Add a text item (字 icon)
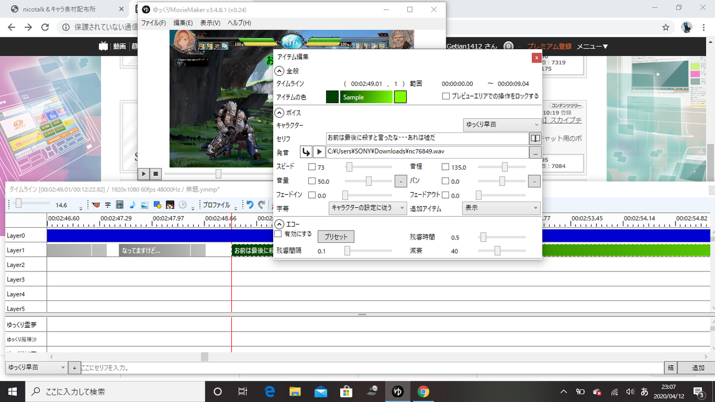 pyautogui.click(x=108, y=205)
